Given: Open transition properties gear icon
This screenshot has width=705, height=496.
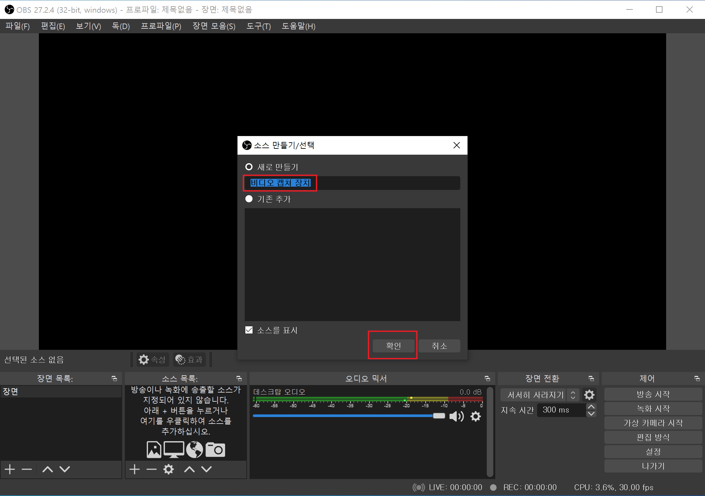Looking at the screenshot, I should tap(589, 395).
